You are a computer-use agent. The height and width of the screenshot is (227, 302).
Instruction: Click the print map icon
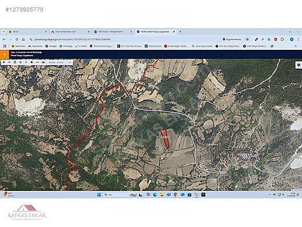coord(43,62)
